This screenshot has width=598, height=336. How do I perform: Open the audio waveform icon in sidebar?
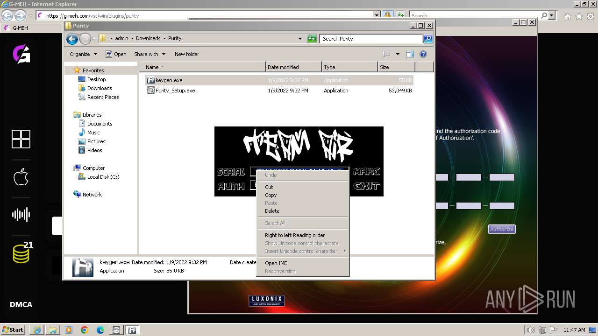coord(21,215)
